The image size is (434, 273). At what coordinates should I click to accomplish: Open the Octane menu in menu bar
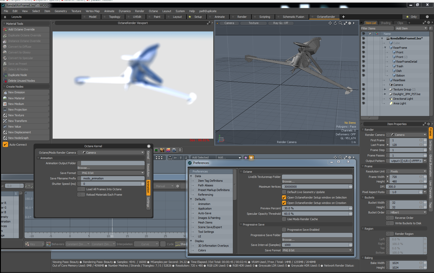(153, 11)
